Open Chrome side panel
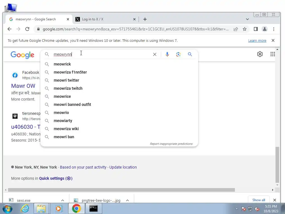Screen dimensions: 285x214 pos(256,29)
